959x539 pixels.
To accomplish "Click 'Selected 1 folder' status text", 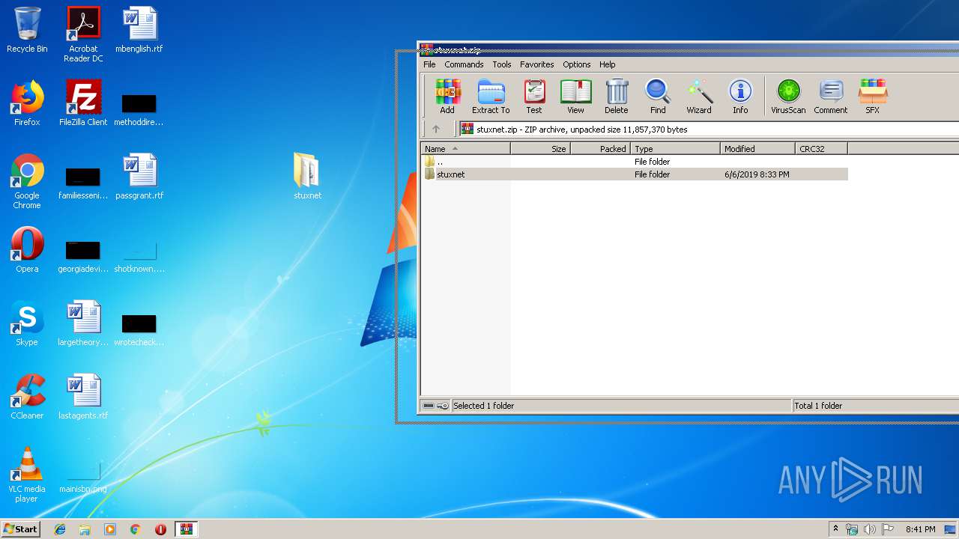I will pos(483,406).
